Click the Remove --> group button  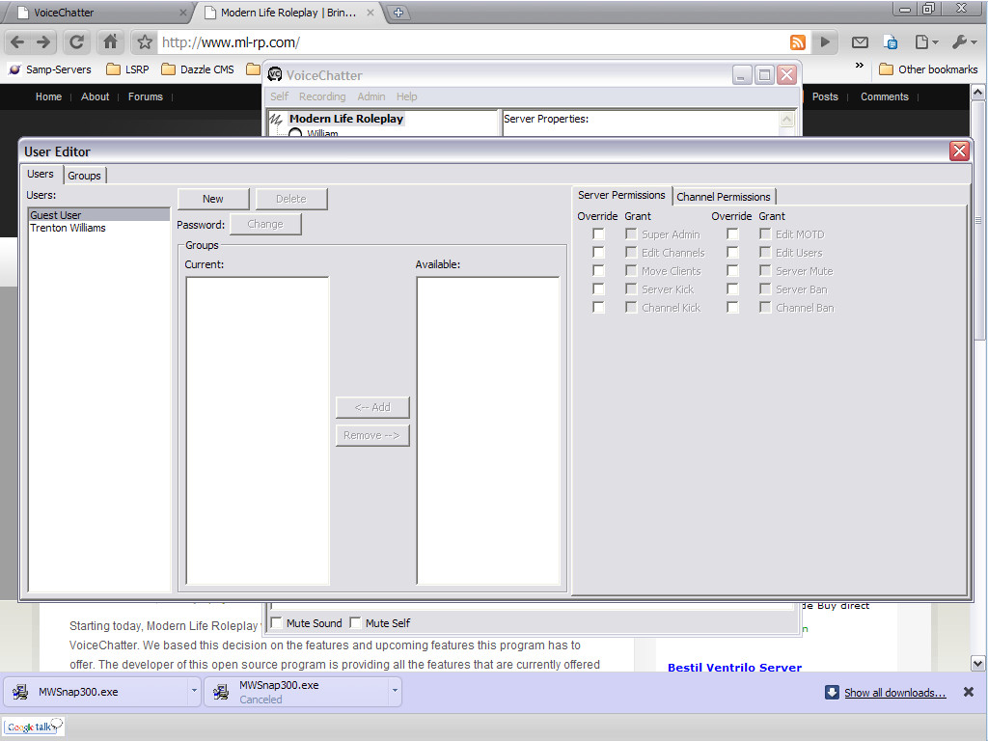[372, 435]
